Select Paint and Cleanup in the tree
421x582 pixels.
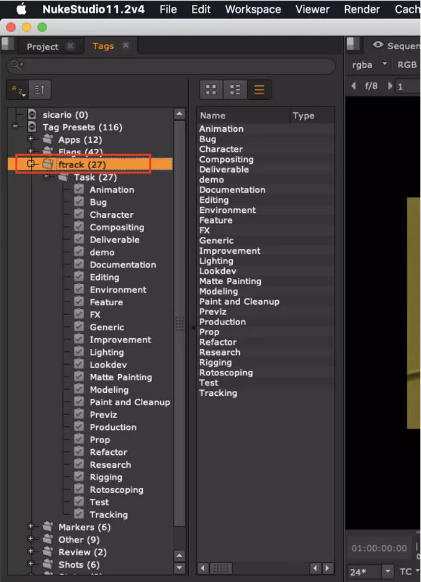pos(130,402)
